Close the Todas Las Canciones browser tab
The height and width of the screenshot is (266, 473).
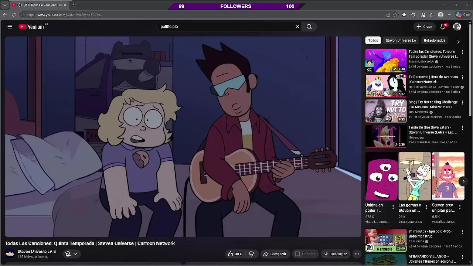point(65,5)
